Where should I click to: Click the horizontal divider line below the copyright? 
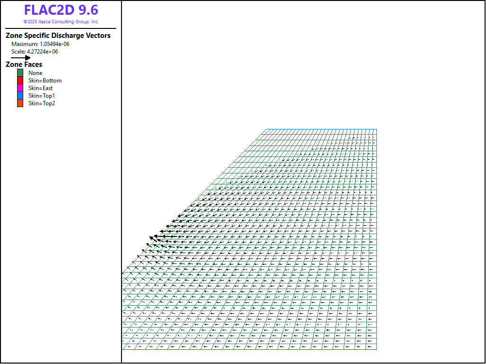click(61, 28)
